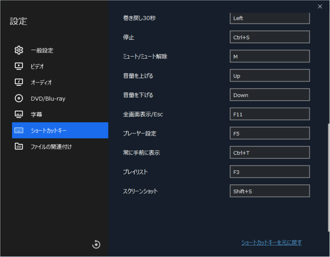Click the DVD/Blu-ray disc icon
The height and width of the screenshot is (257, 330).
[x=19, y=98]
